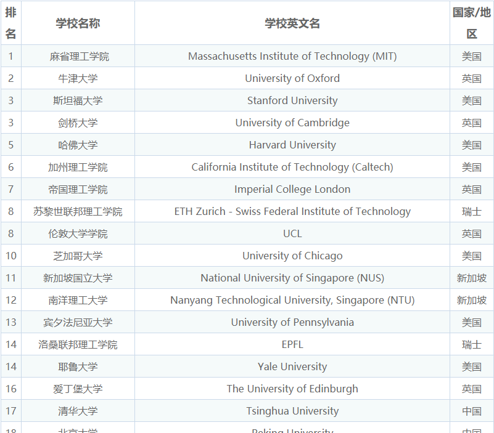Viewport: 494px width, 433px height.
Task: Click the UCL English name cell
Action: pyautogui.click(x=292, y=233)
